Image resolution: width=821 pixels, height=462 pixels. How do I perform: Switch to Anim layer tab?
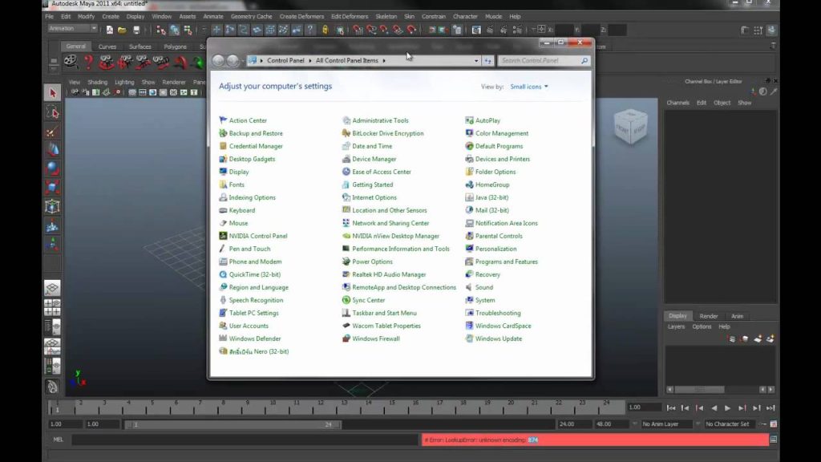coord(738,316)
